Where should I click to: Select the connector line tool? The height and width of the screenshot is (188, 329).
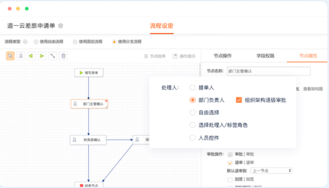point(53,56)
